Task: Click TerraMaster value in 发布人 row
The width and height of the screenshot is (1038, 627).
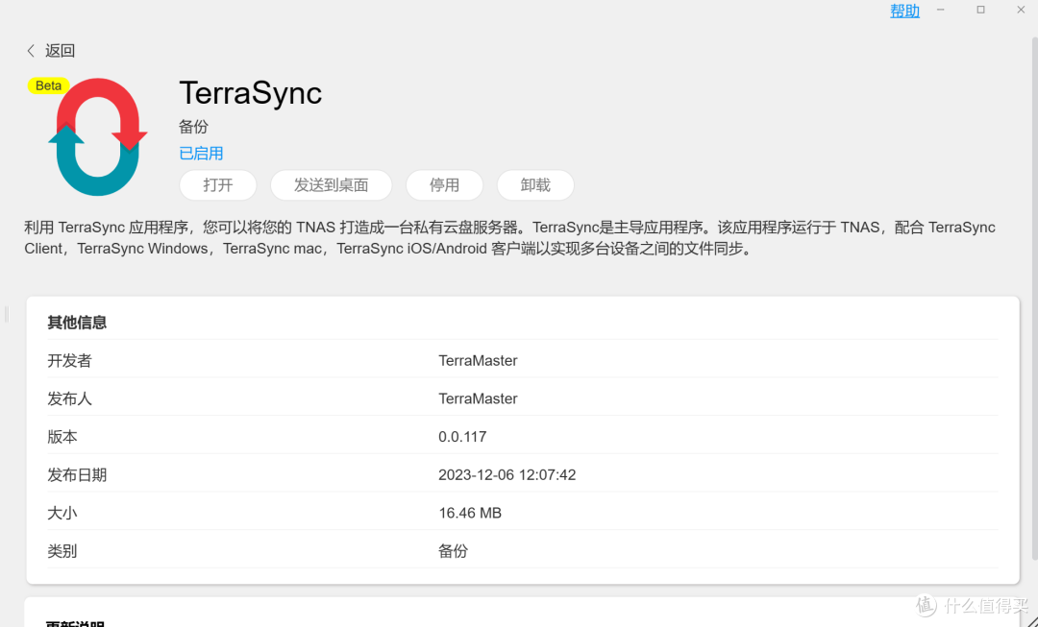Action: 478,398
